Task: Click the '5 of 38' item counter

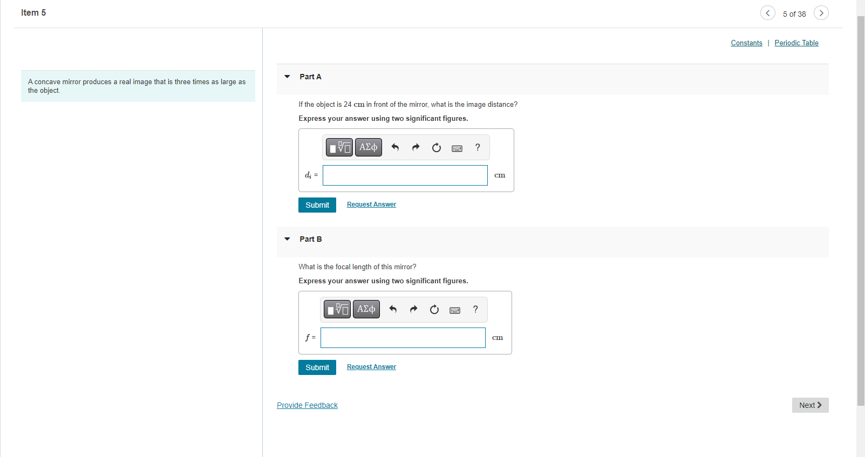Action: [794, 14]
